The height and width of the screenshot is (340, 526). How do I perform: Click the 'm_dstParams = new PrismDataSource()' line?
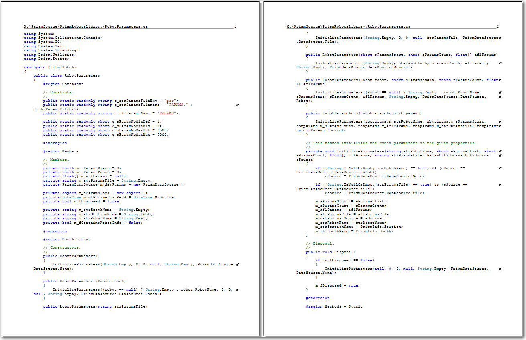coord(114,184)
